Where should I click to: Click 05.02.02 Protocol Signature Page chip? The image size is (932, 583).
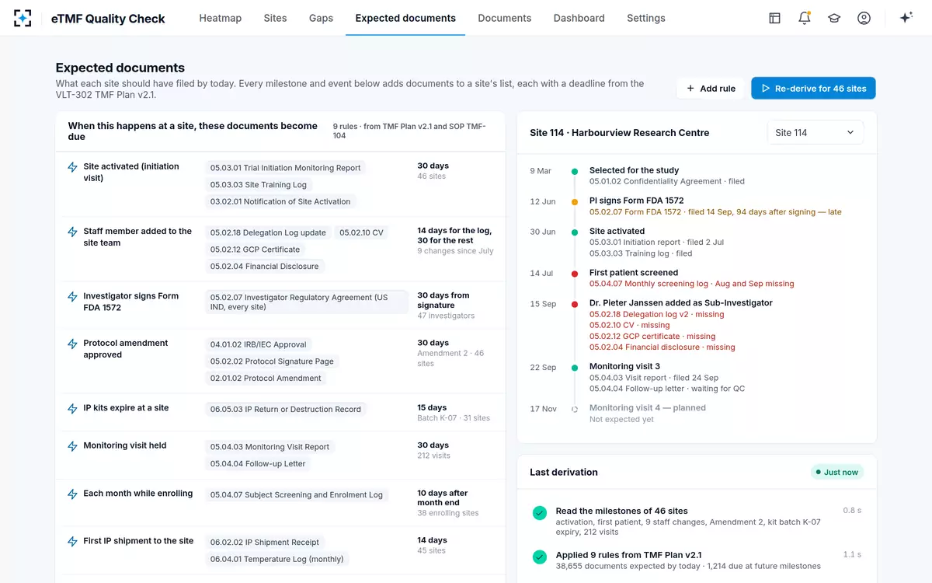click(x=272, y=361)
